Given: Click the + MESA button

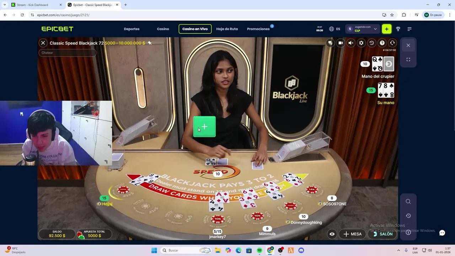Looking at the screenshot, I should 352,234.
